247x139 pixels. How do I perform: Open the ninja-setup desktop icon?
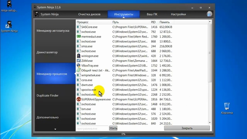(x=9, y=6)
